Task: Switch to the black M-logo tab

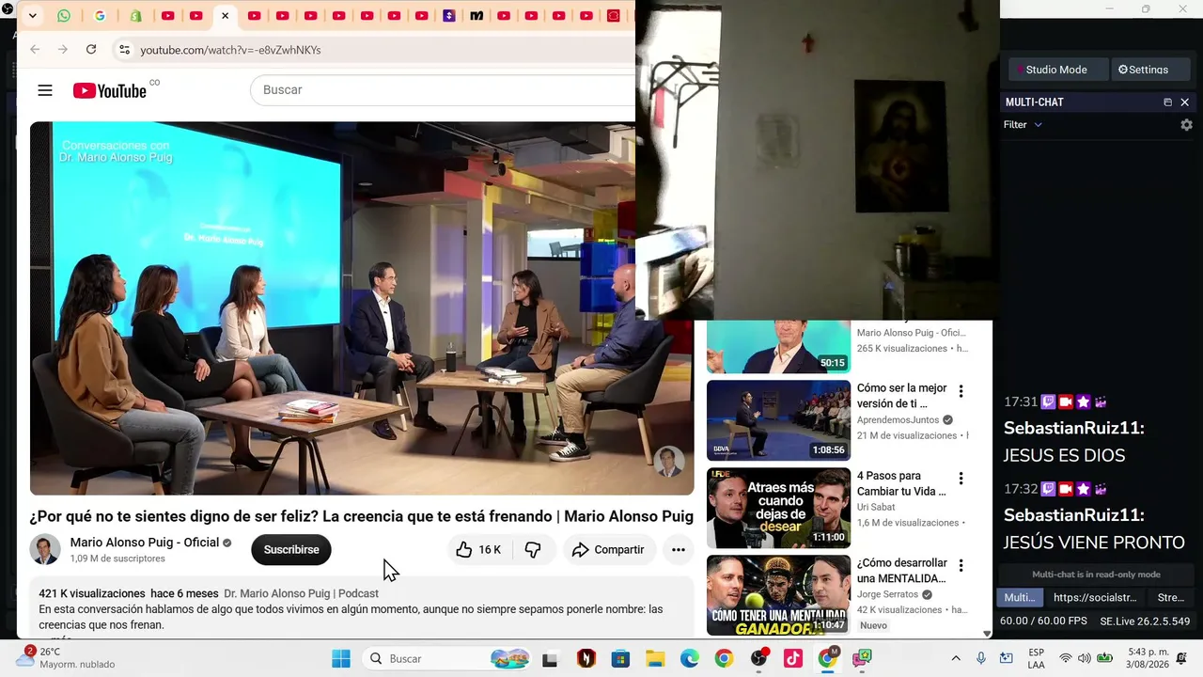Action: pos(477,16)
